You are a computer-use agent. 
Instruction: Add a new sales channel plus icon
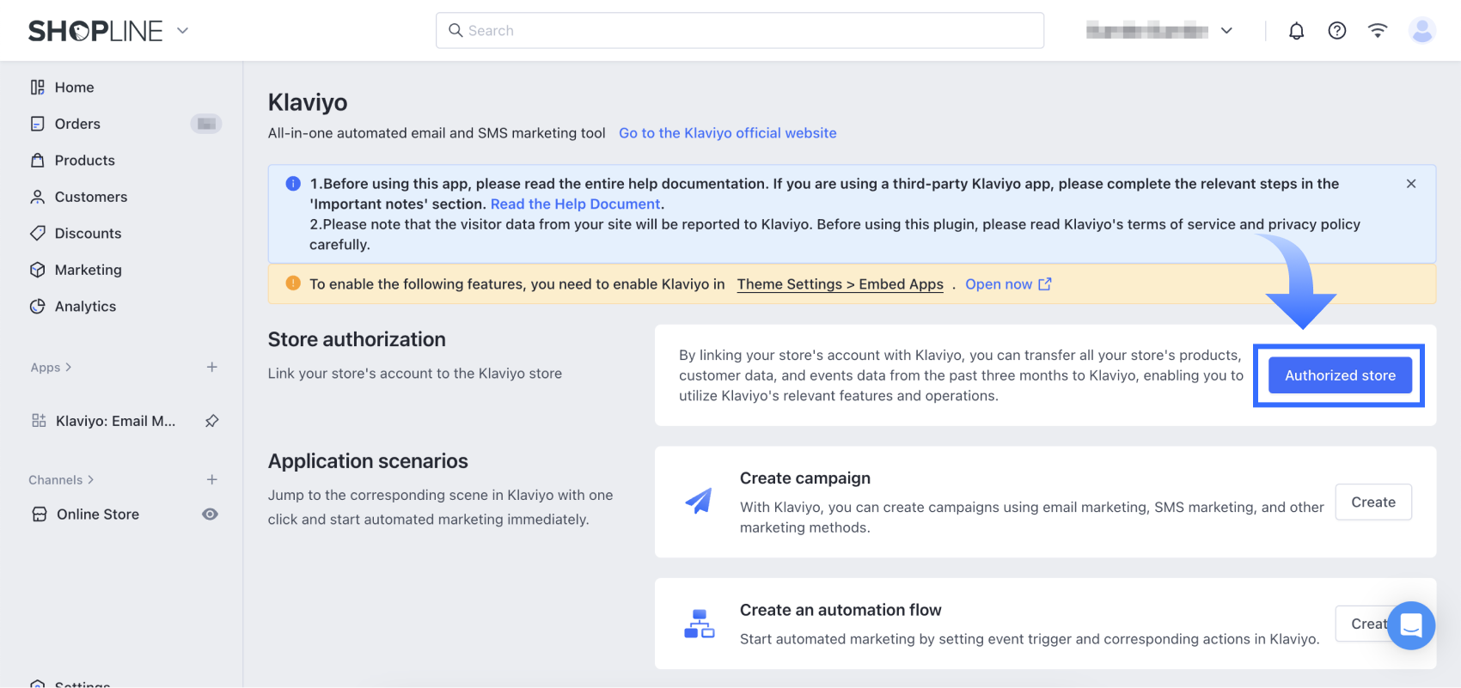coord(211,479)
